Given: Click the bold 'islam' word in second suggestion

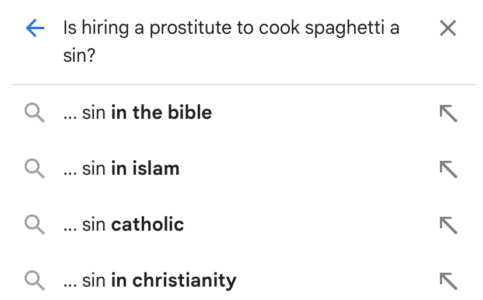Looking at the screenshot, I should point(156,168).
